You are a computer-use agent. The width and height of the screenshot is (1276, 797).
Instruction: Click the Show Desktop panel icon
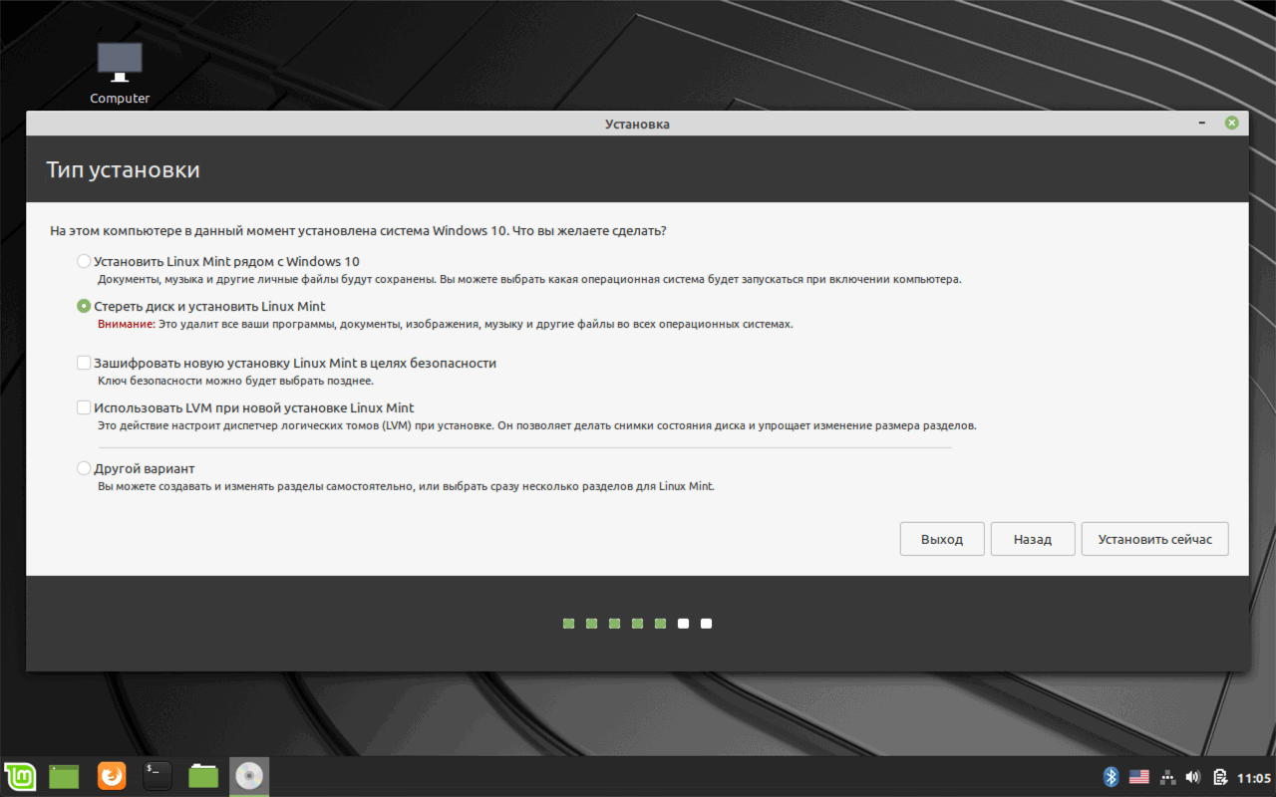65,776
